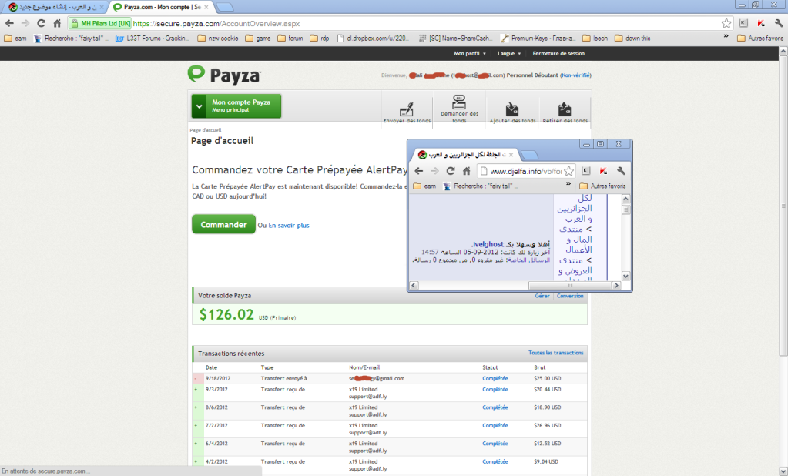Click Complétée status for 9/18/2012 transaction
788x476 pixels.
tap(495, 378)
